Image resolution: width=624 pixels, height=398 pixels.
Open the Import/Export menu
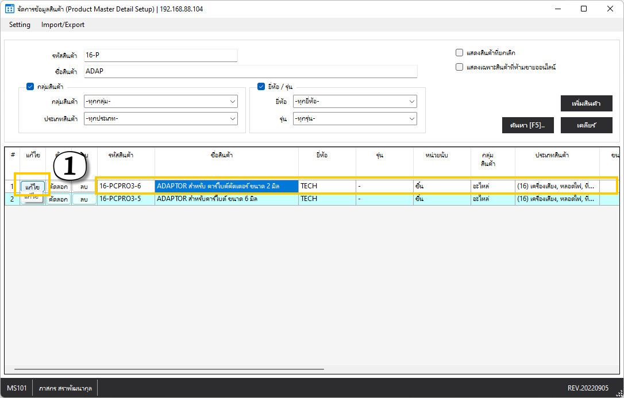(63, 25)
